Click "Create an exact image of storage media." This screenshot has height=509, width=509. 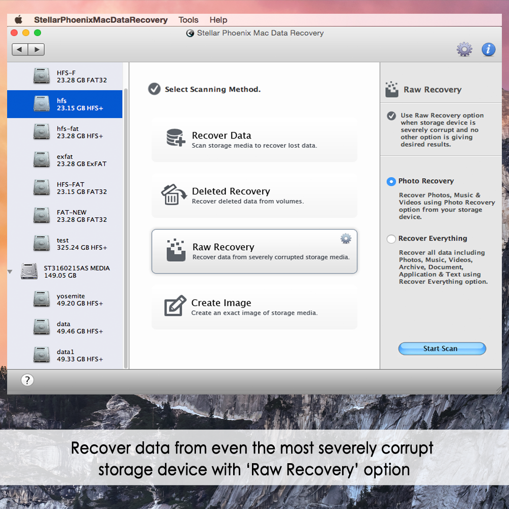tap(254, 313)
